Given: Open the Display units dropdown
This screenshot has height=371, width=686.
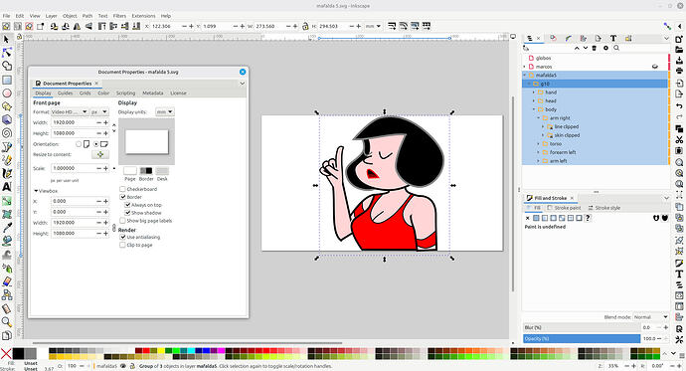Looking at the screenshot, I should point(165,112).
